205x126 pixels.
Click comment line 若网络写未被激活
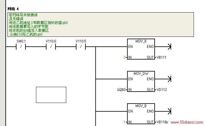click(x=23, y=15)
